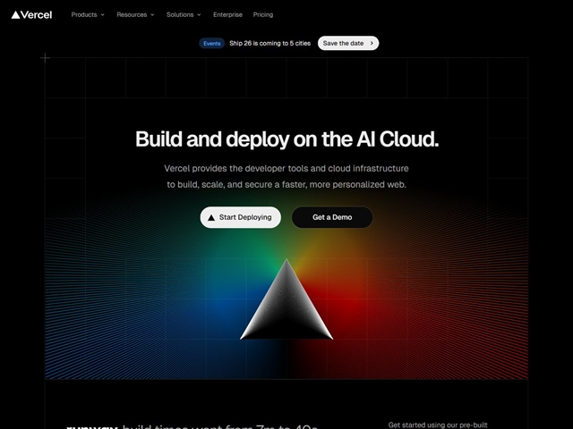Click the Vercel wordmark text
Image resolution: width=573 pixels, height=429 pixels.
pyautogui.click(x=36, y=15)
